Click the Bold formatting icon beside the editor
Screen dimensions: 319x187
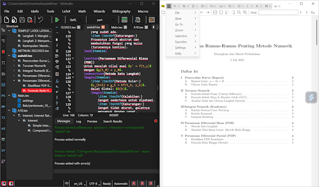tap(57, 40)
